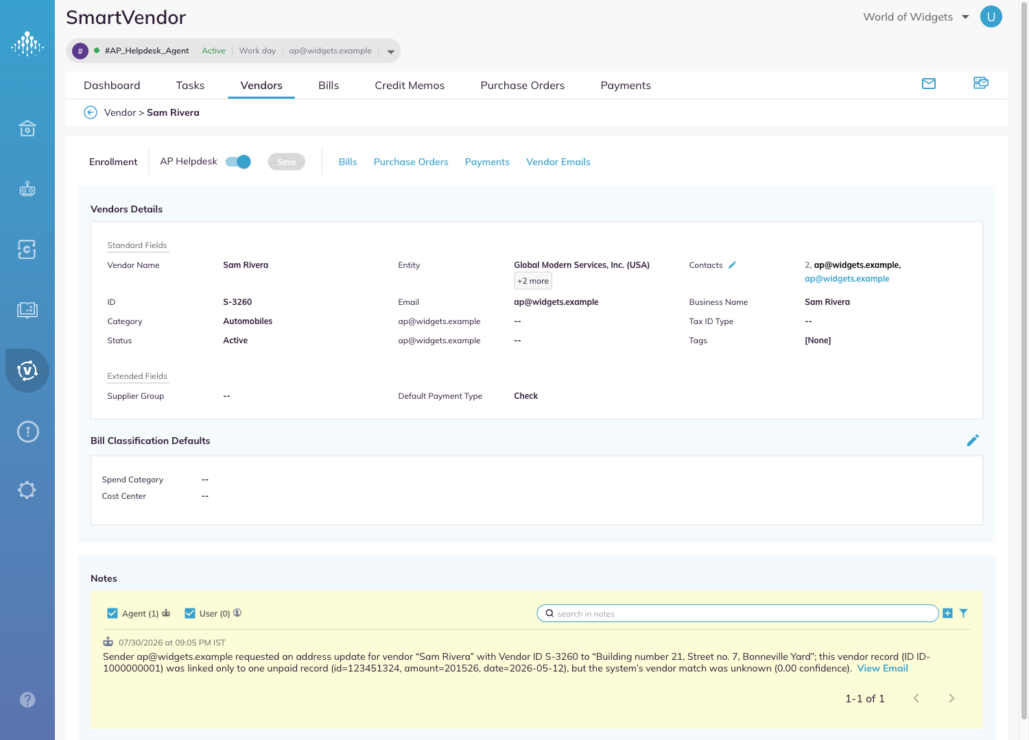
Task: Expand the +2 more entities chip
Action: point(533,281)
